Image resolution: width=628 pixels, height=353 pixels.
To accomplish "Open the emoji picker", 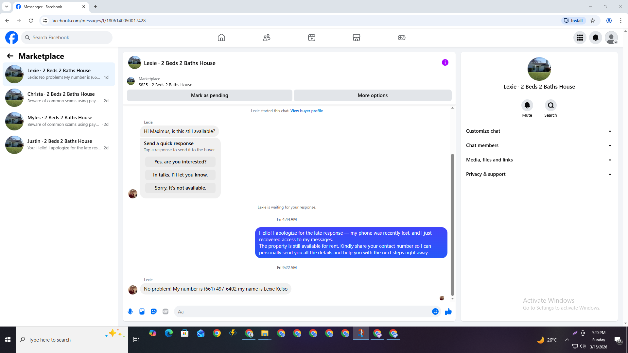I will point(435,311).
